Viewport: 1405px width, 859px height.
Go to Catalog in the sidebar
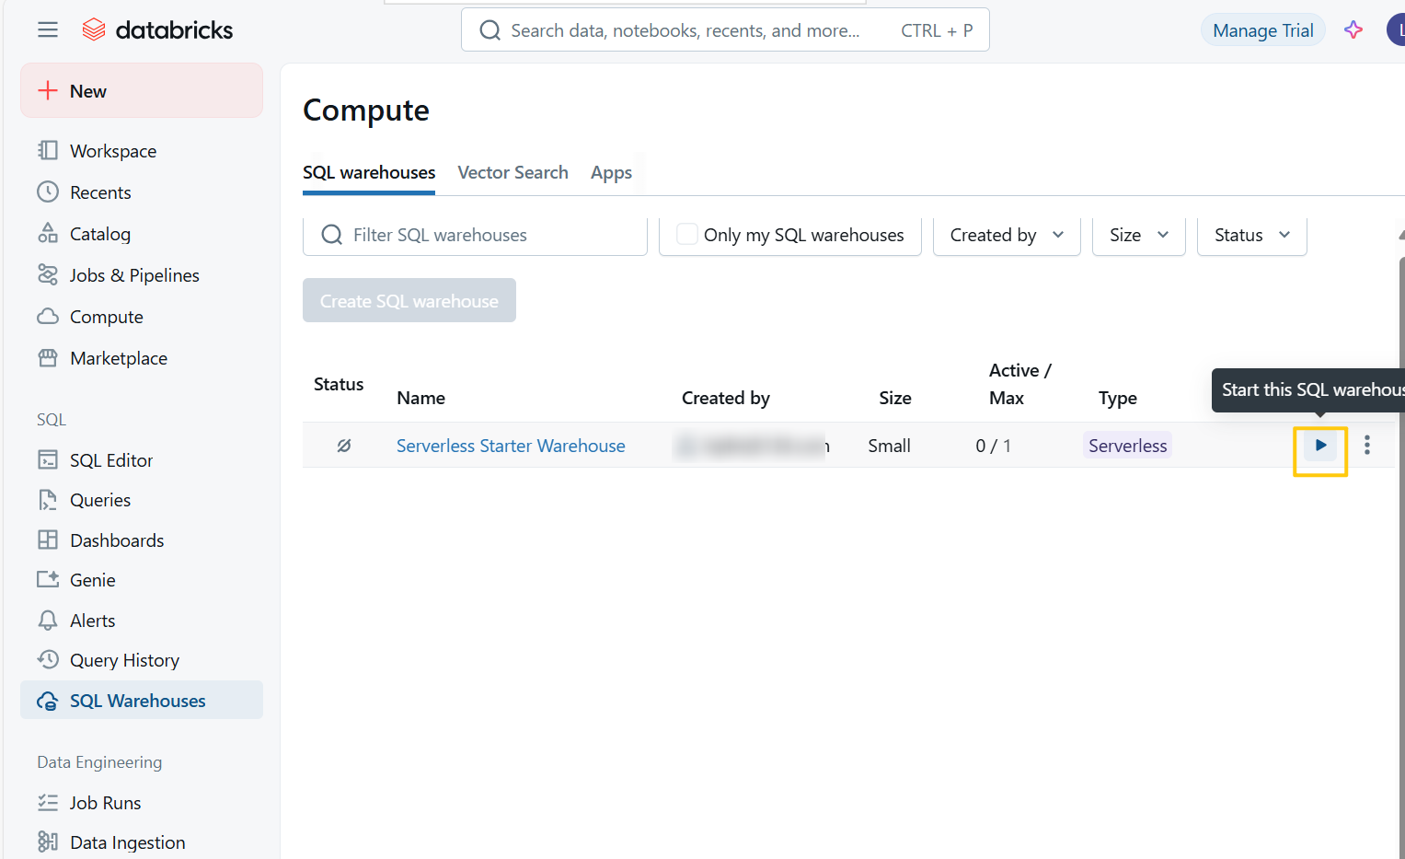[x=142, y=234]
